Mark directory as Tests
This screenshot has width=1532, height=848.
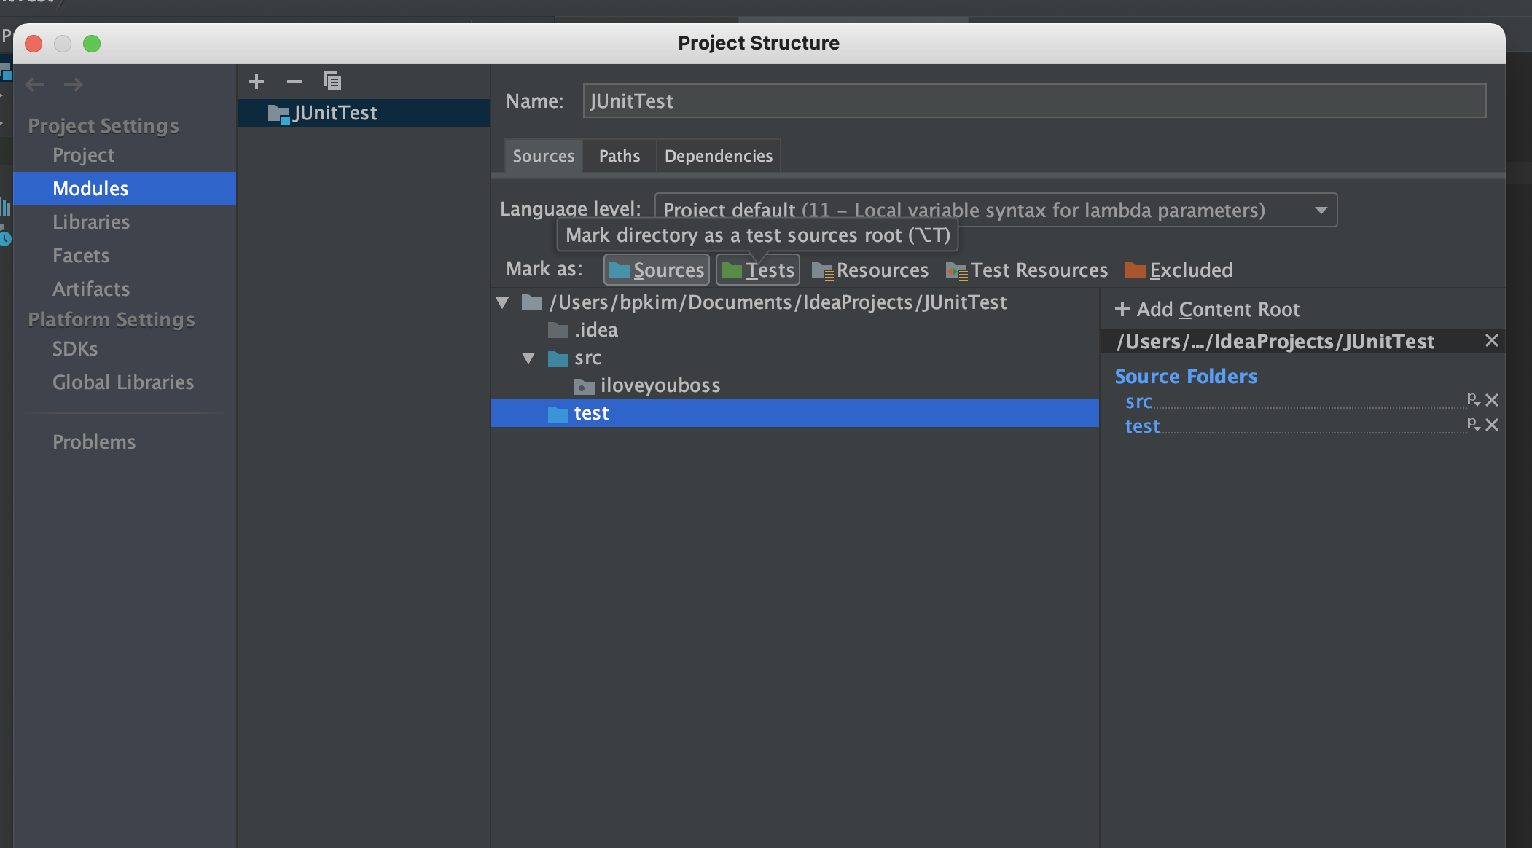pos(758,270)
